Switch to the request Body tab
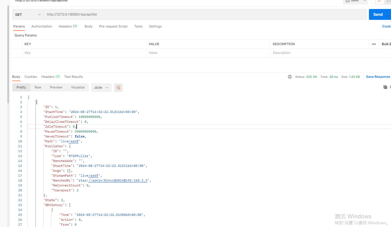Viewport: 391px width, 227px height. point(88,26)
